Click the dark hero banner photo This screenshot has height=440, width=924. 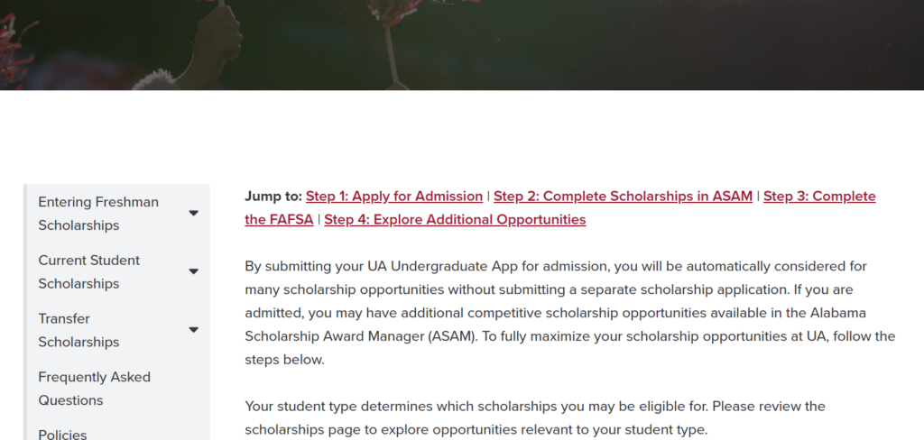coord(462,45)
